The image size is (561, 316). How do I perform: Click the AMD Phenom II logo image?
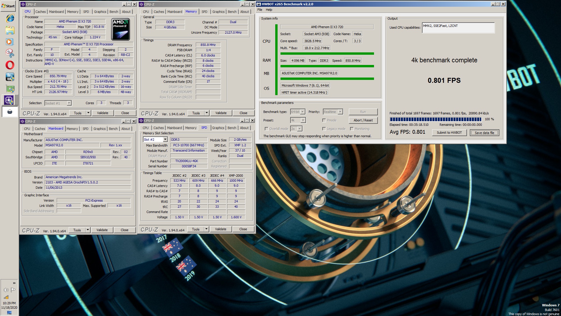coord(121,29)
